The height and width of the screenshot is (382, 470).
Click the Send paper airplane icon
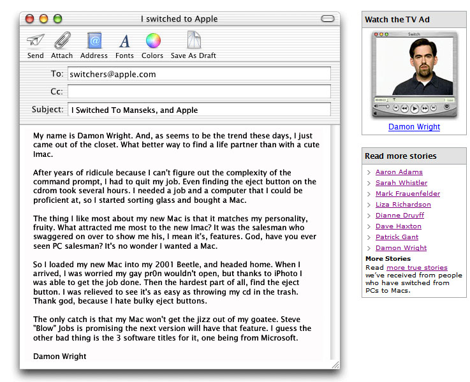[x=35, y=40]
